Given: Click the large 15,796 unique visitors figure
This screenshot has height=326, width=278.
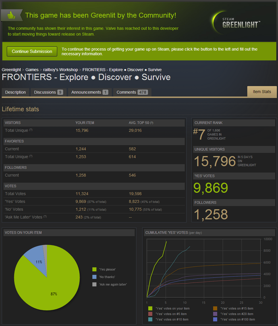Looking at the screenshot, I should 215,161.
